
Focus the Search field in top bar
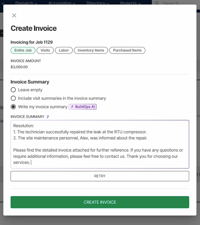coord(176,3)
